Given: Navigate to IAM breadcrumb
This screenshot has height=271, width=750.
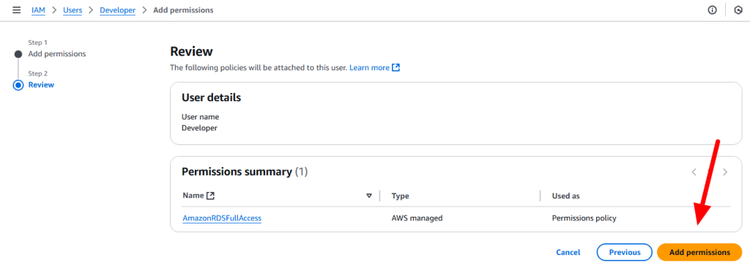Looking at the screenshot, I should pos(38,10).
